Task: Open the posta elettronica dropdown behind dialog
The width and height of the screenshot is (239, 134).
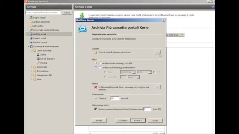Action: click(x=182, y=35)
